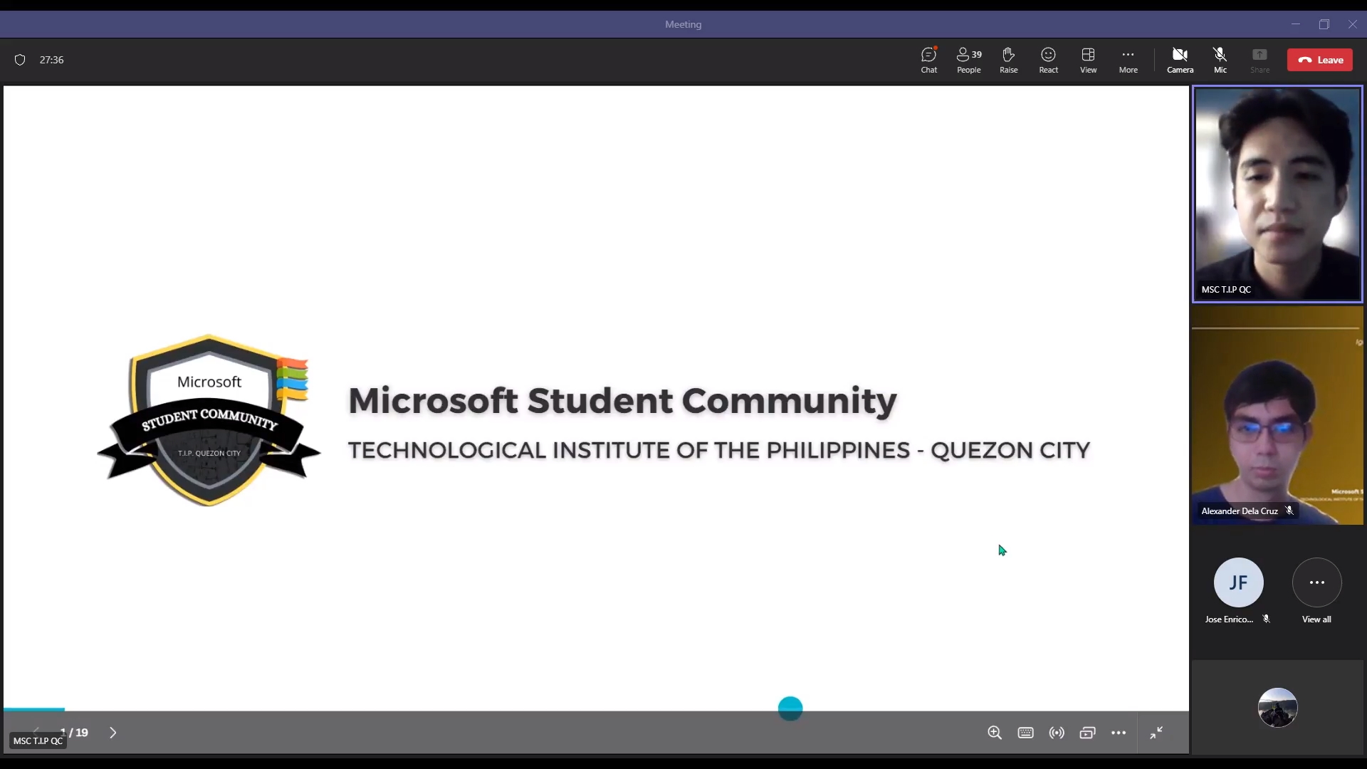Raise your hand in the meeting
Image resolution: width=1367 pixels, height=769 pixels.
[1008, 60]
